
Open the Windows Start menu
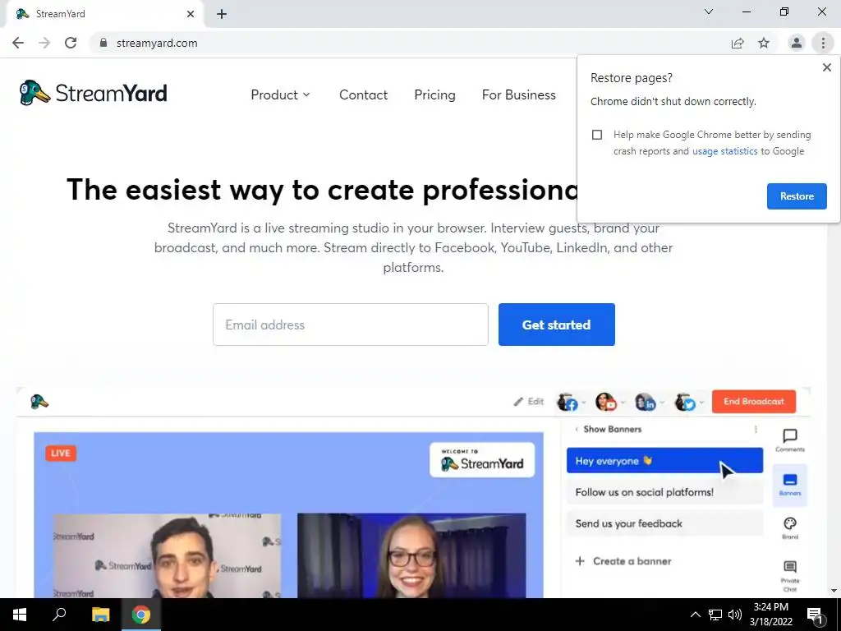[20, 615]
